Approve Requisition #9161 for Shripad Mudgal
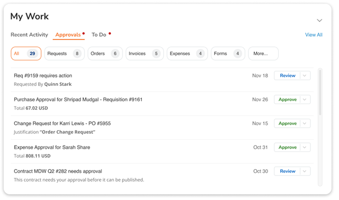This screenshot has width=339, height=200. pyautogui.click(x=287, y=100)
